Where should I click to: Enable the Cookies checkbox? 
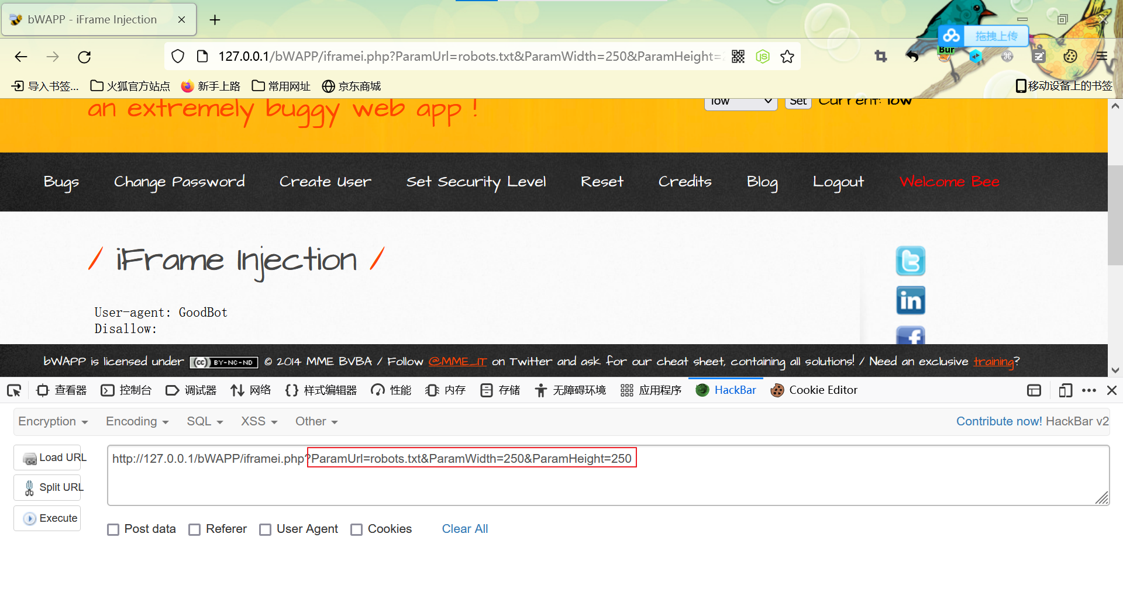click(x=357, y=529)
